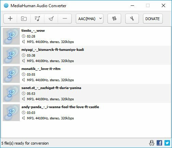Open settings with the wrench icon
This screenshot has height=148, width=172.
[x=132, y=19]
